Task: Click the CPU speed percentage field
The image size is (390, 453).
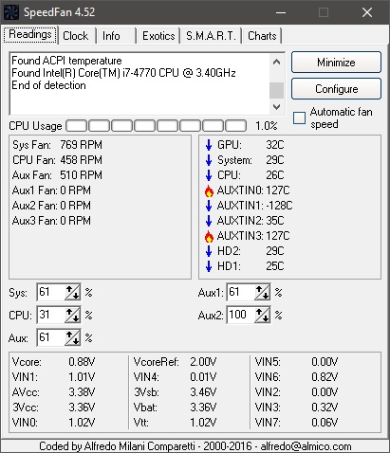Action: coord(50,315)
